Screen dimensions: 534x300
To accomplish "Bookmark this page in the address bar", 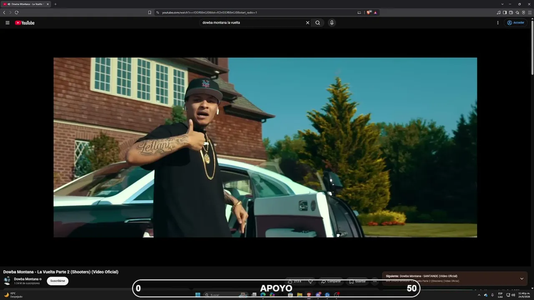I will pyautogui.click(x=149, y=12).
